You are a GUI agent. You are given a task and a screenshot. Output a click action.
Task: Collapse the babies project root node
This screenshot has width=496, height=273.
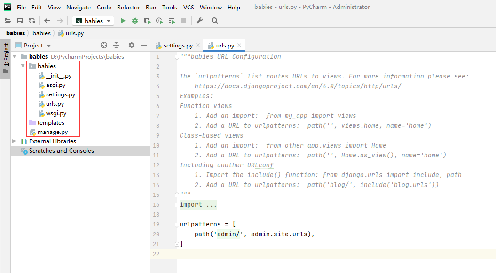click(14, 56)
